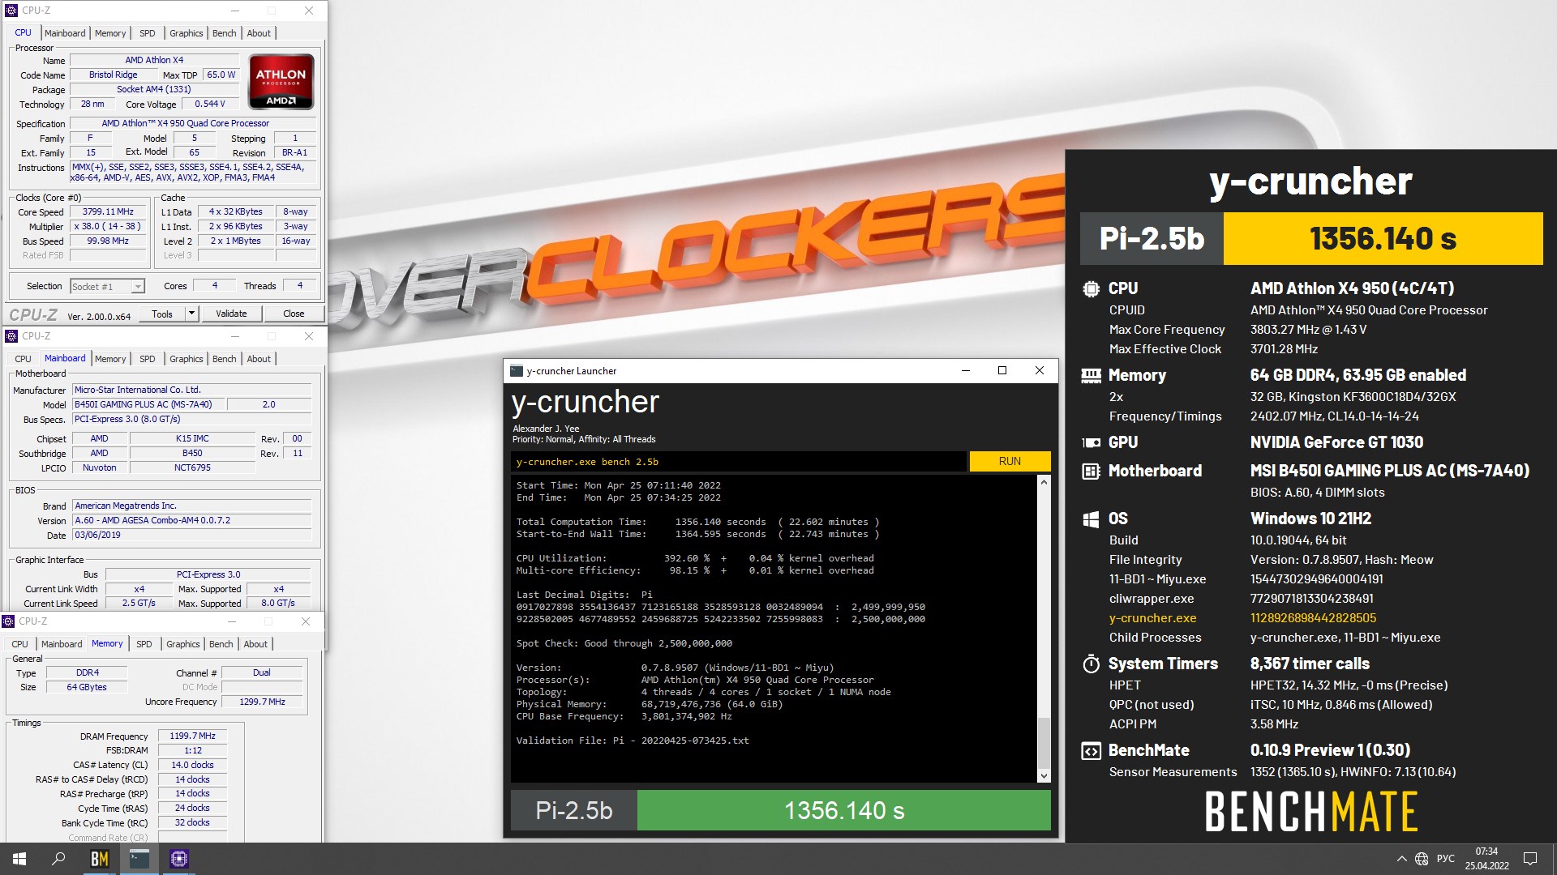1557x875 pixels.
Task: Click the y-cruncher console scrollbar thumb
Action: 1044,741
